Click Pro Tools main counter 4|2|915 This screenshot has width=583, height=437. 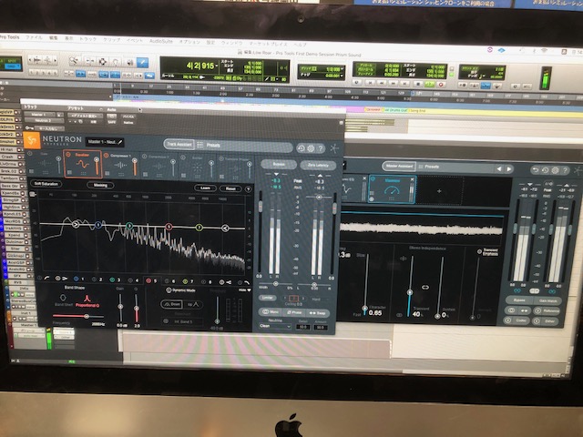click(x=202, y=66)
